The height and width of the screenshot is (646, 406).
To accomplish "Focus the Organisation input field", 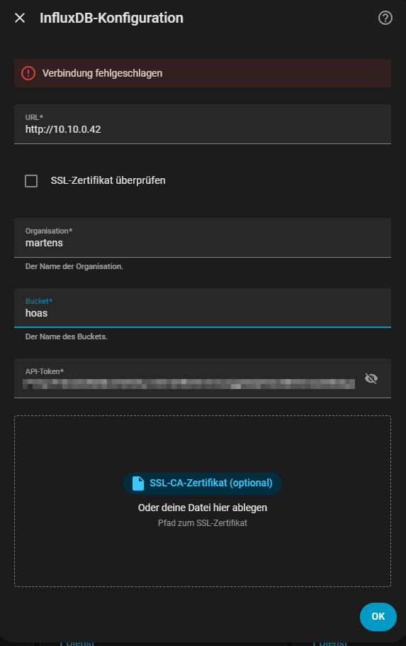I will (203, 238).
